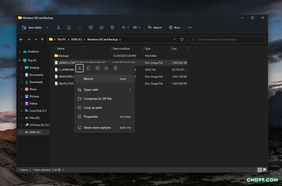Go forward with the Forward arrow
The image size is (282, 186).
click(x=29, y=39)
